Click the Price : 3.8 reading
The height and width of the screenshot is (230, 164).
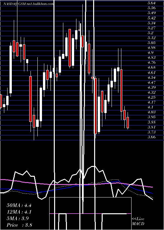coord(19,225)
